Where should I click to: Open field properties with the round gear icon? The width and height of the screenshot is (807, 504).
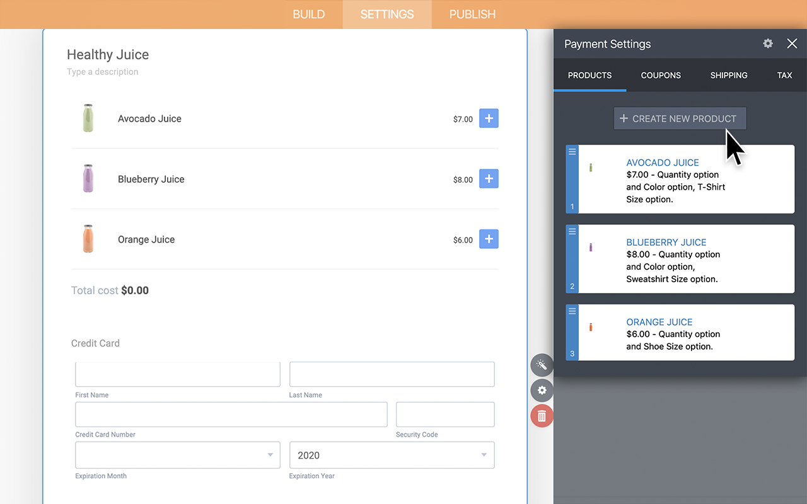tap(542, 391)
